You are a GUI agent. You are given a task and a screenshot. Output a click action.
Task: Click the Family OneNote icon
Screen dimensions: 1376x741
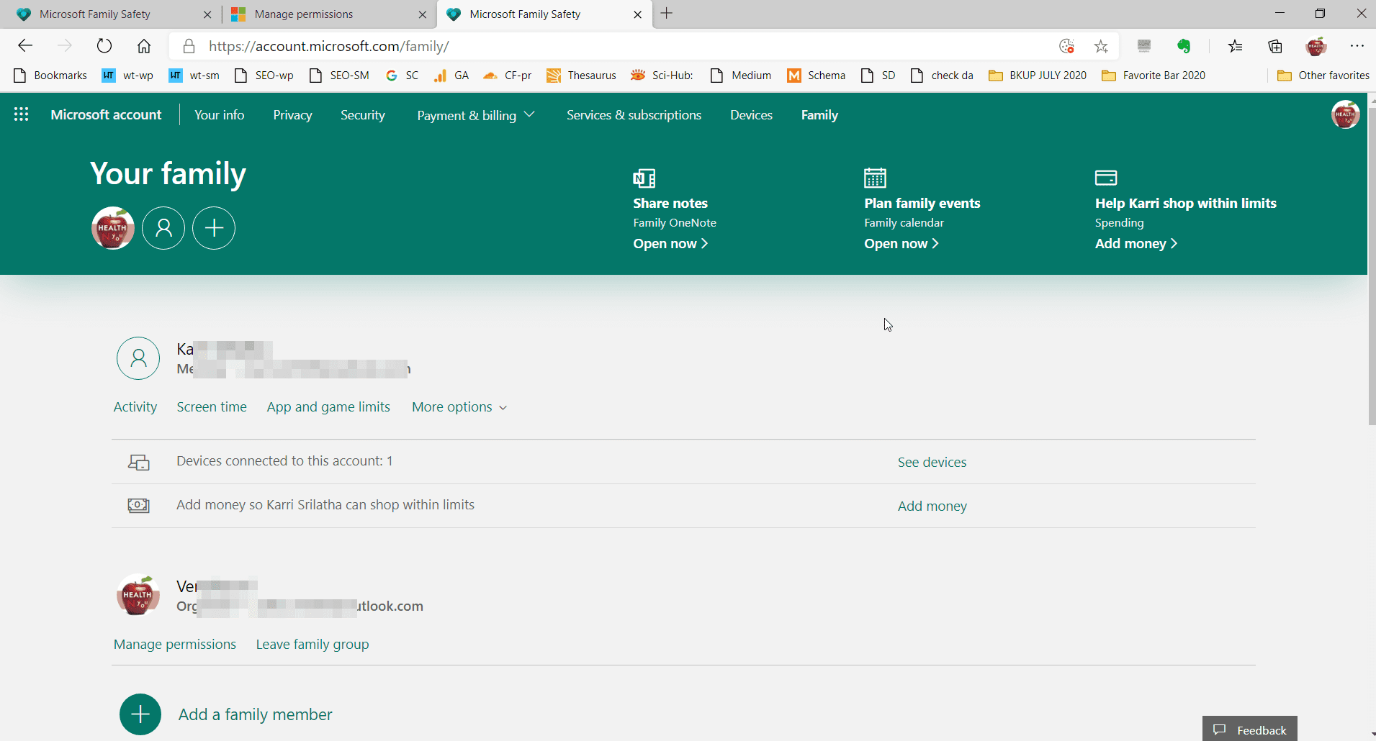644,178
